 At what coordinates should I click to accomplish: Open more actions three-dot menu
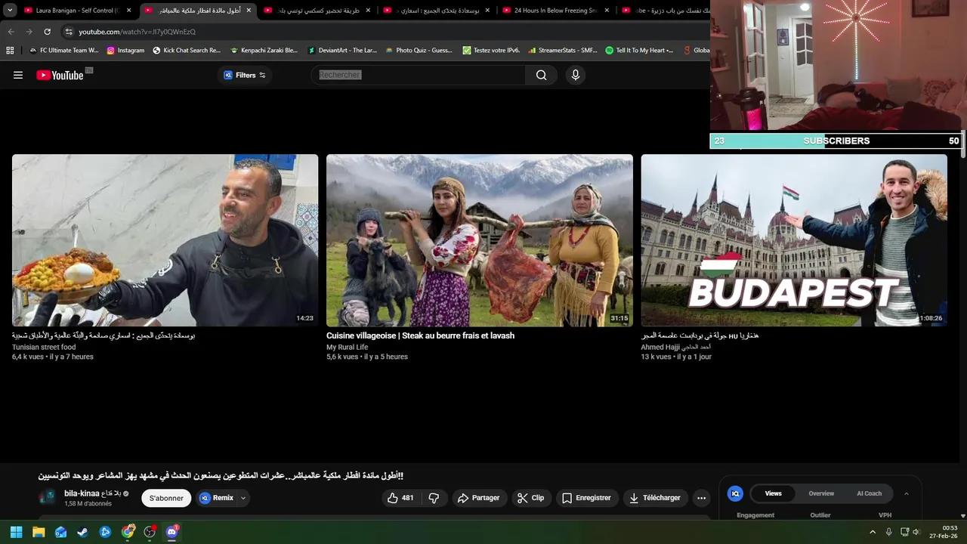point(701,498)
